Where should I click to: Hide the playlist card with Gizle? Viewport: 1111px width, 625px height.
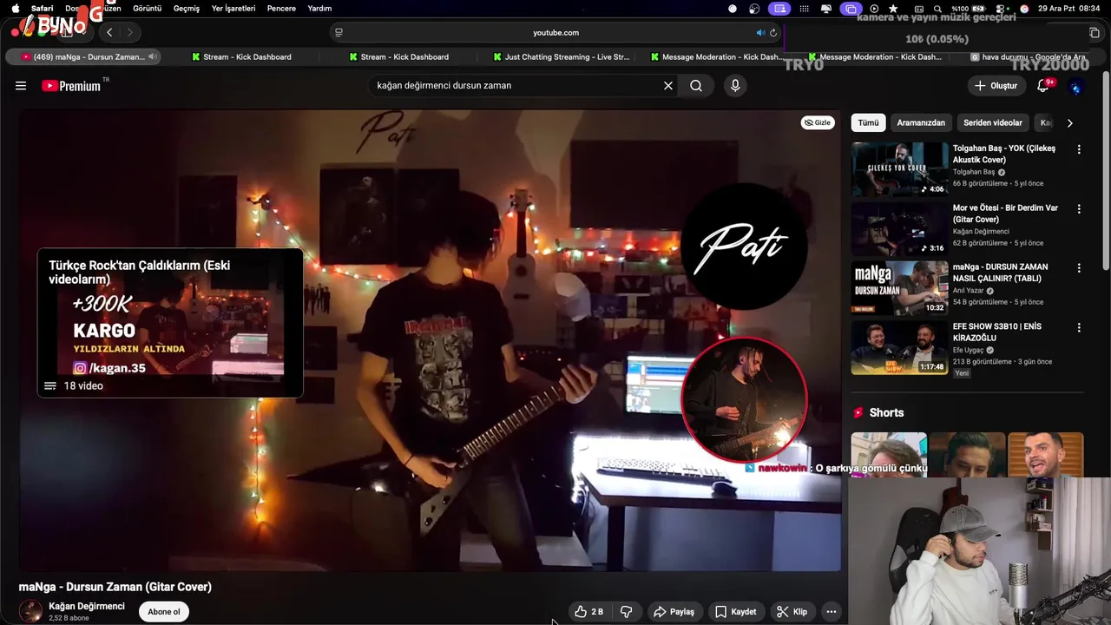817,122
